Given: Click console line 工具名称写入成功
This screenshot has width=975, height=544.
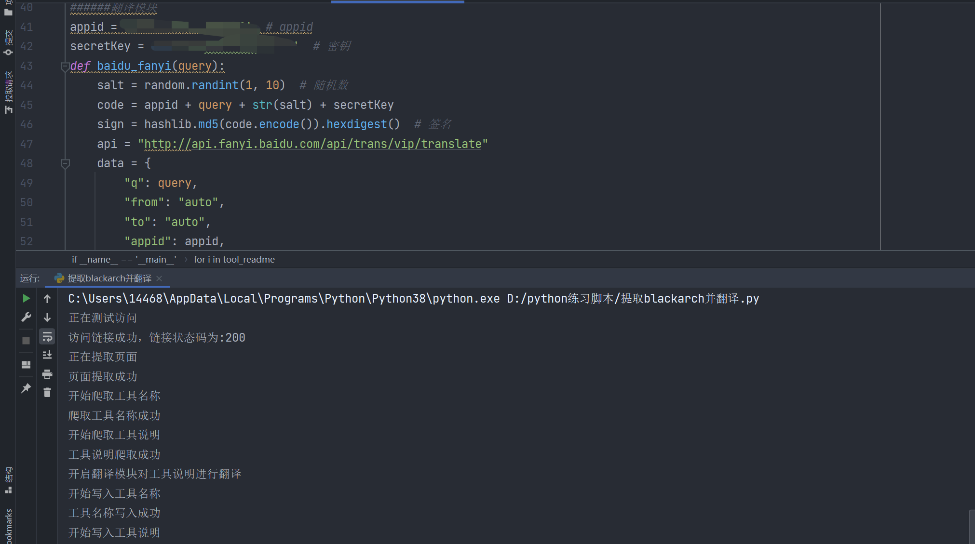Looking at the screenshot, I should coord(114,513).
